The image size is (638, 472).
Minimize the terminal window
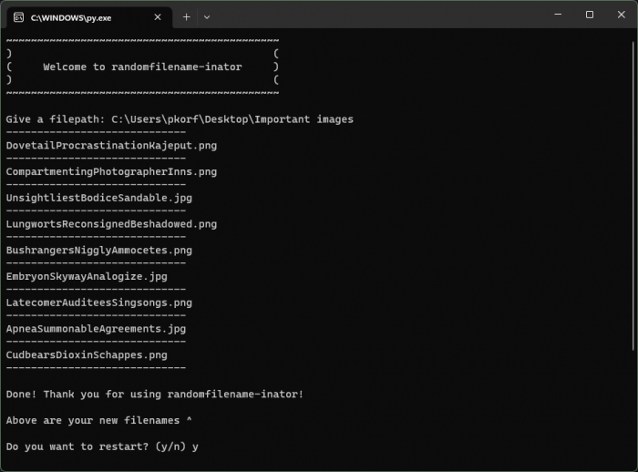tap(558, 15)
